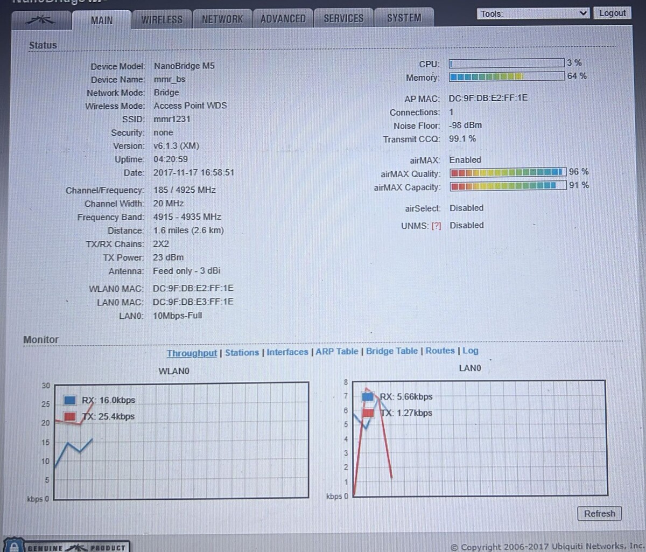Click the blue RX legend square in WLAN0
646x552 pixels.
pyautogui.click(x=70, y=400)
